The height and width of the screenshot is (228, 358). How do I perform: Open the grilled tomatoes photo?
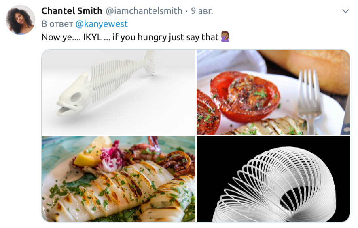click(x=273, y=92)
